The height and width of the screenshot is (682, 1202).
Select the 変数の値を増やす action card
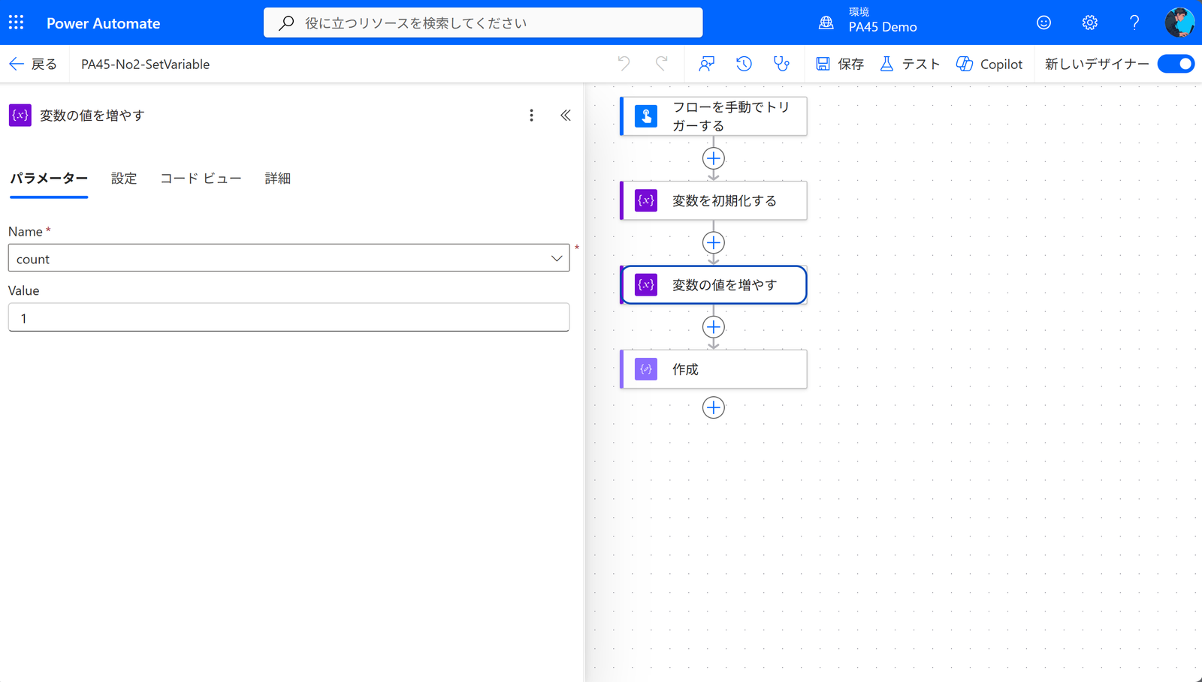pyautogui.click(x=714, y=285)
